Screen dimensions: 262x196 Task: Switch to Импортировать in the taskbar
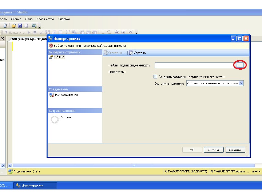click(x=35, y=186)
